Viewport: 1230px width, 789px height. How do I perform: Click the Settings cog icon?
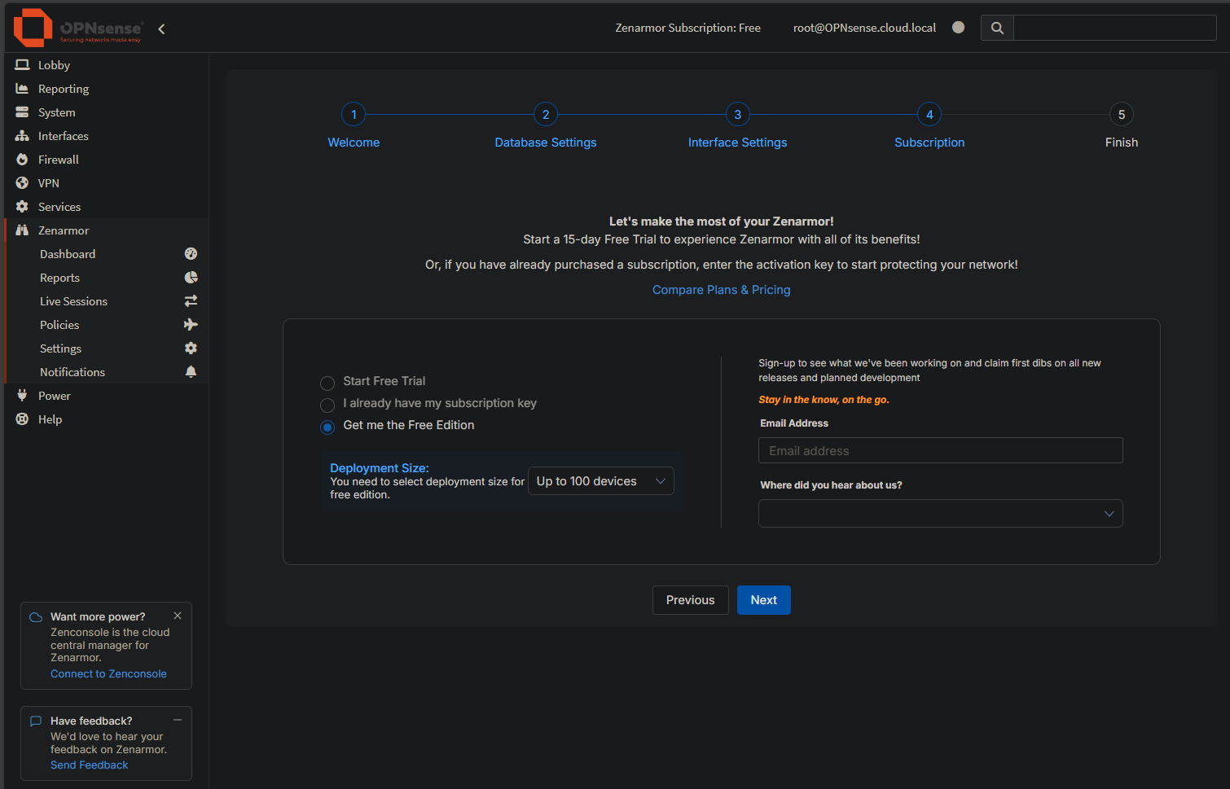pos(191,348)
